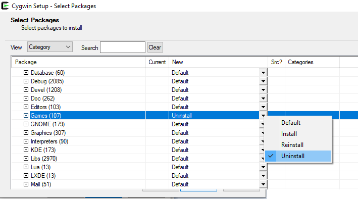Open the action dropdown for LXDE row
Image resolution: width=358 pixels, height=199 pixels.
[x=263, y=176]
